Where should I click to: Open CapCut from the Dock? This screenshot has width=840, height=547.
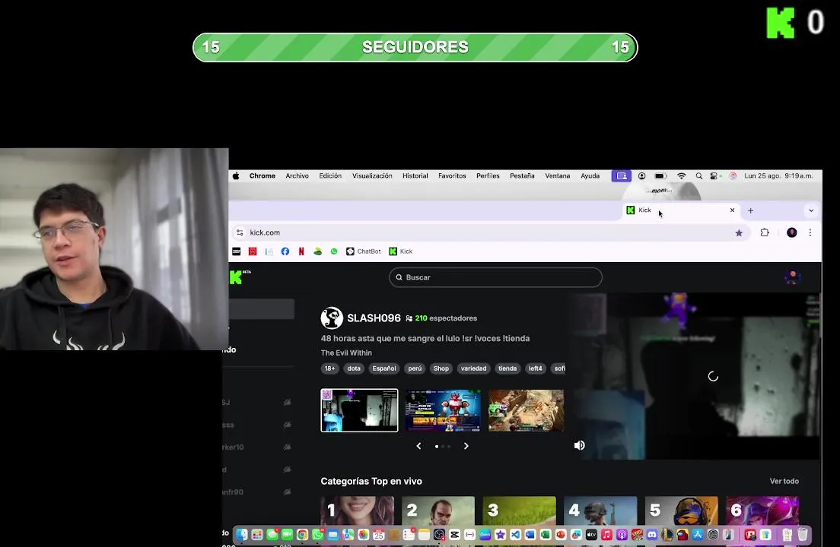[454, 535]
